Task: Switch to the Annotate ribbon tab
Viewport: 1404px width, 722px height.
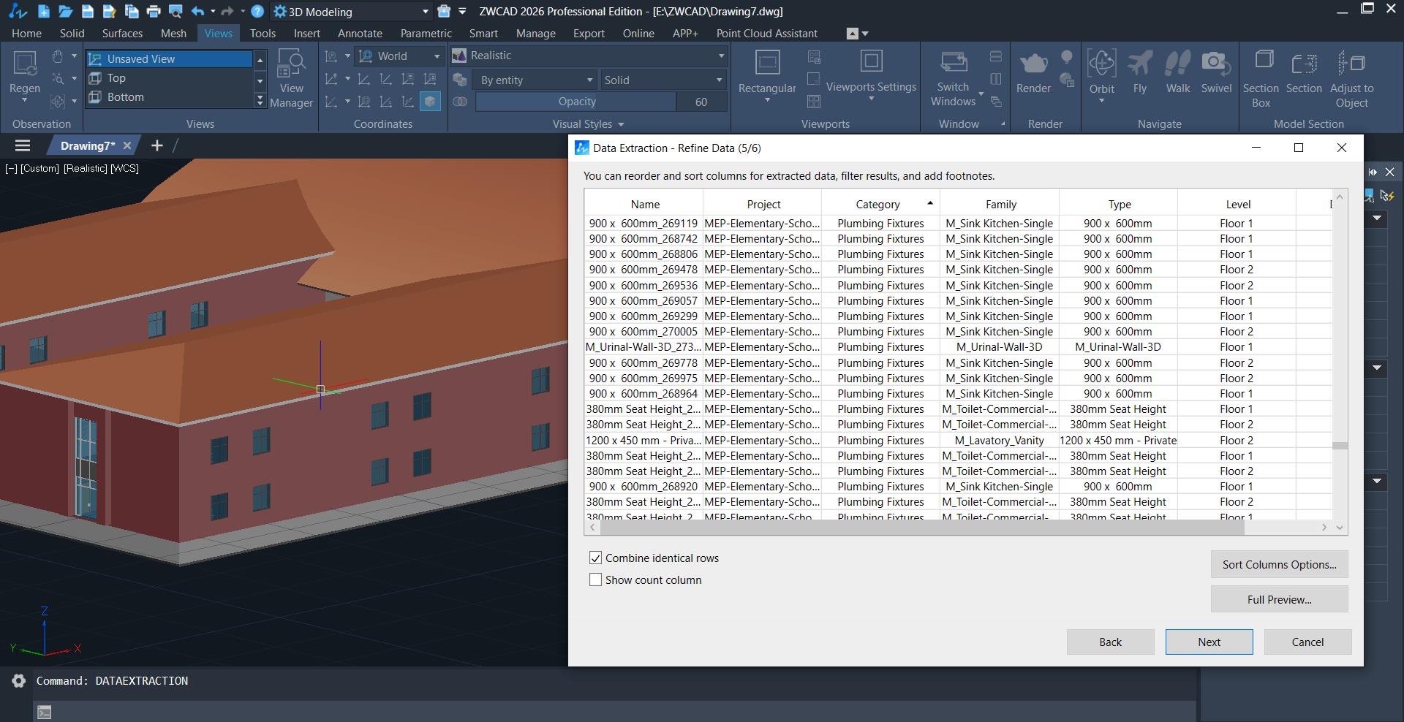Action: (x=360, y=34)
